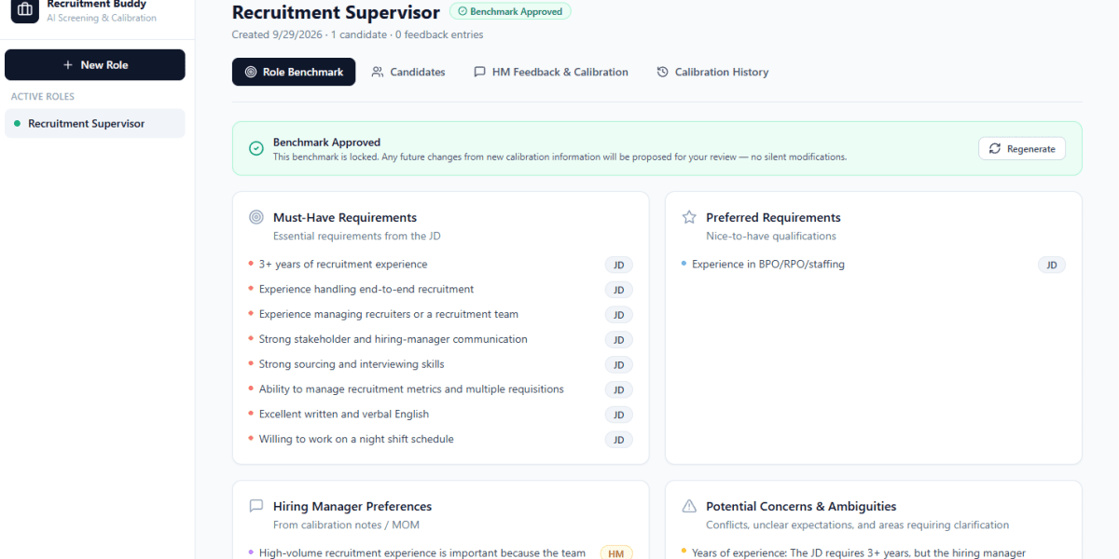1119x559 pixels.
Task: Switch to the Candidates tab
Action: point(408,72)
